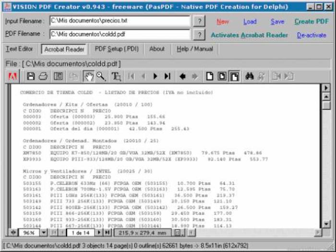Open the zoom percentage dropdown arrow
This screenshot has height=252, width=336.
pyautogui.click(x=44, y=232)
